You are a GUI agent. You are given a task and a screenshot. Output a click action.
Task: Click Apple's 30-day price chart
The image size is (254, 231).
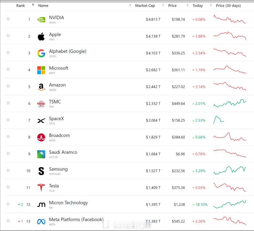click(x=230, y=36)
